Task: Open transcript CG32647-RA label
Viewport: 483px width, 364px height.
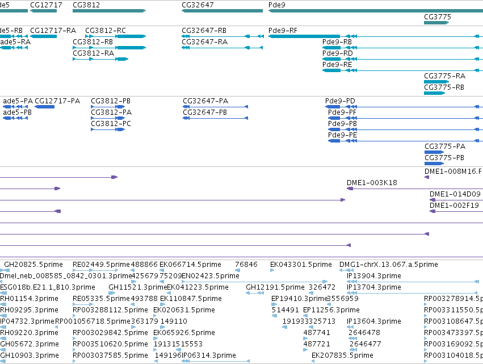Action: point(204,42)
